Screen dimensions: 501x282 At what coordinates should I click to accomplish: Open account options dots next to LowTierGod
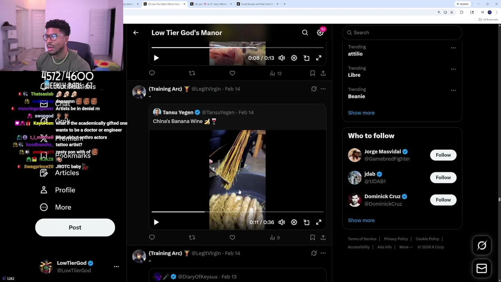pyautogui.click(x=116, y=266)
